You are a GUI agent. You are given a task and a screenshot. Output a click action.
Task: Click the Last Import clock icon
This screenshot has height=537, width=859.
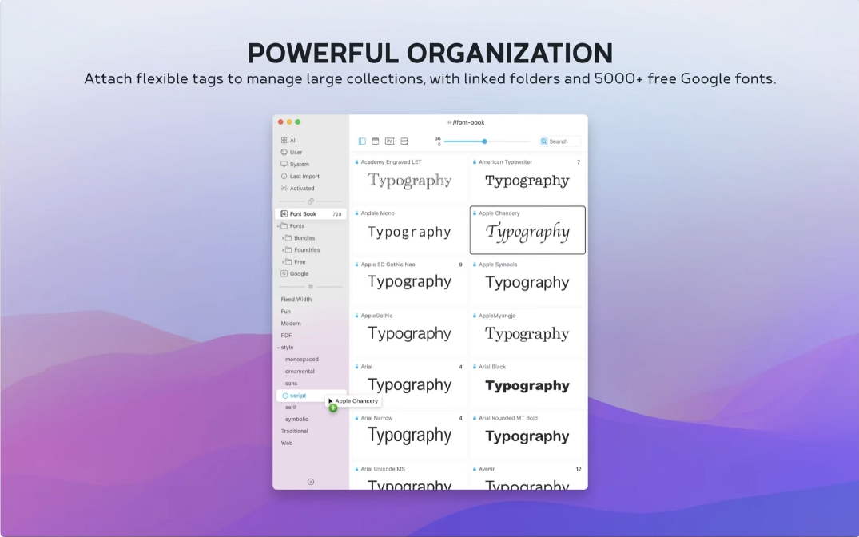tap(284, 177)
